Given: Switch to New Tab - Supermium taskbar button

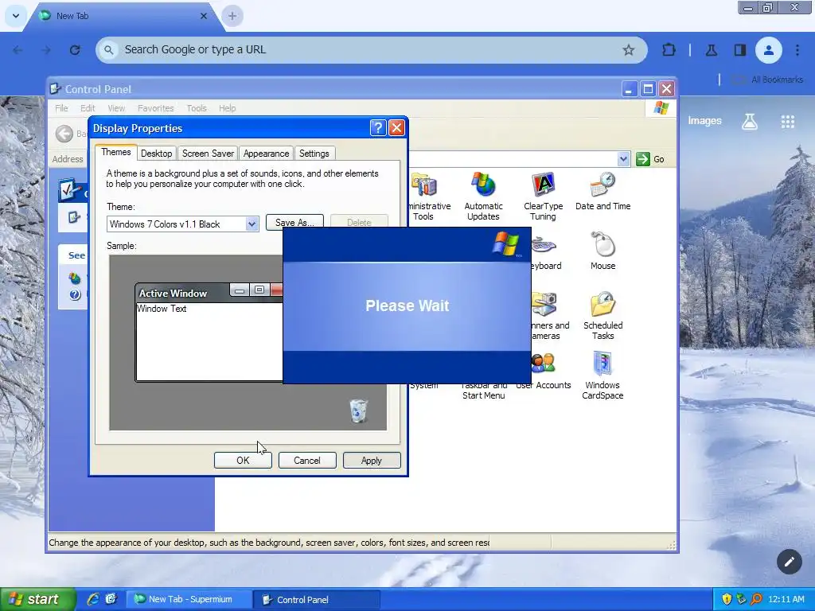Looking at the screenshot, I should (189, 599).
